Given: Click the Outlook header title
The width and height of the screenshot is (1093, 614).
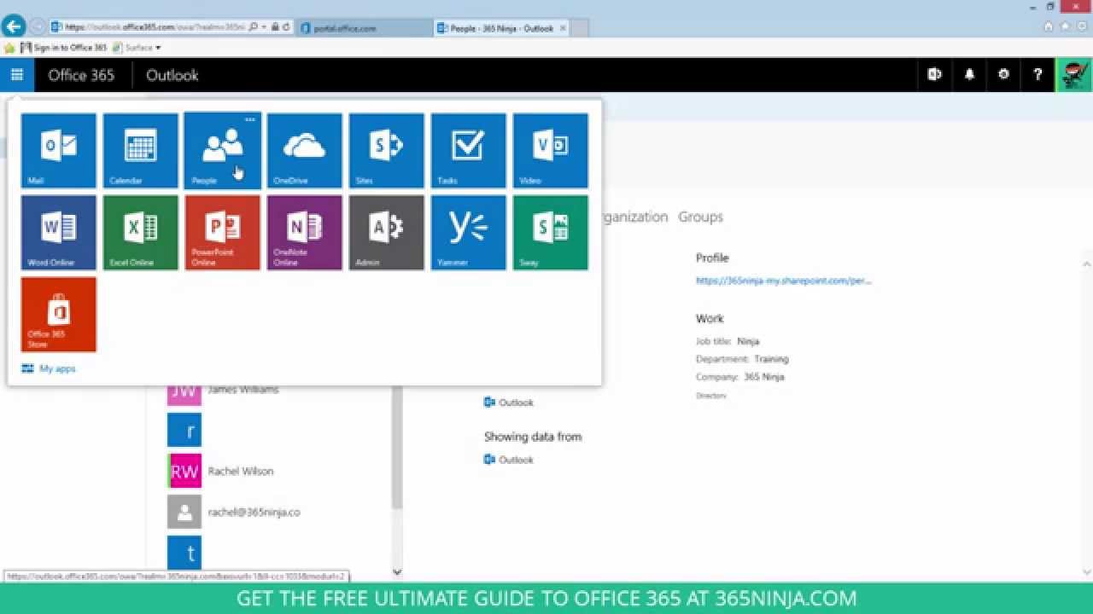Looking at the screenshot, I should click(x=172, y=75).
